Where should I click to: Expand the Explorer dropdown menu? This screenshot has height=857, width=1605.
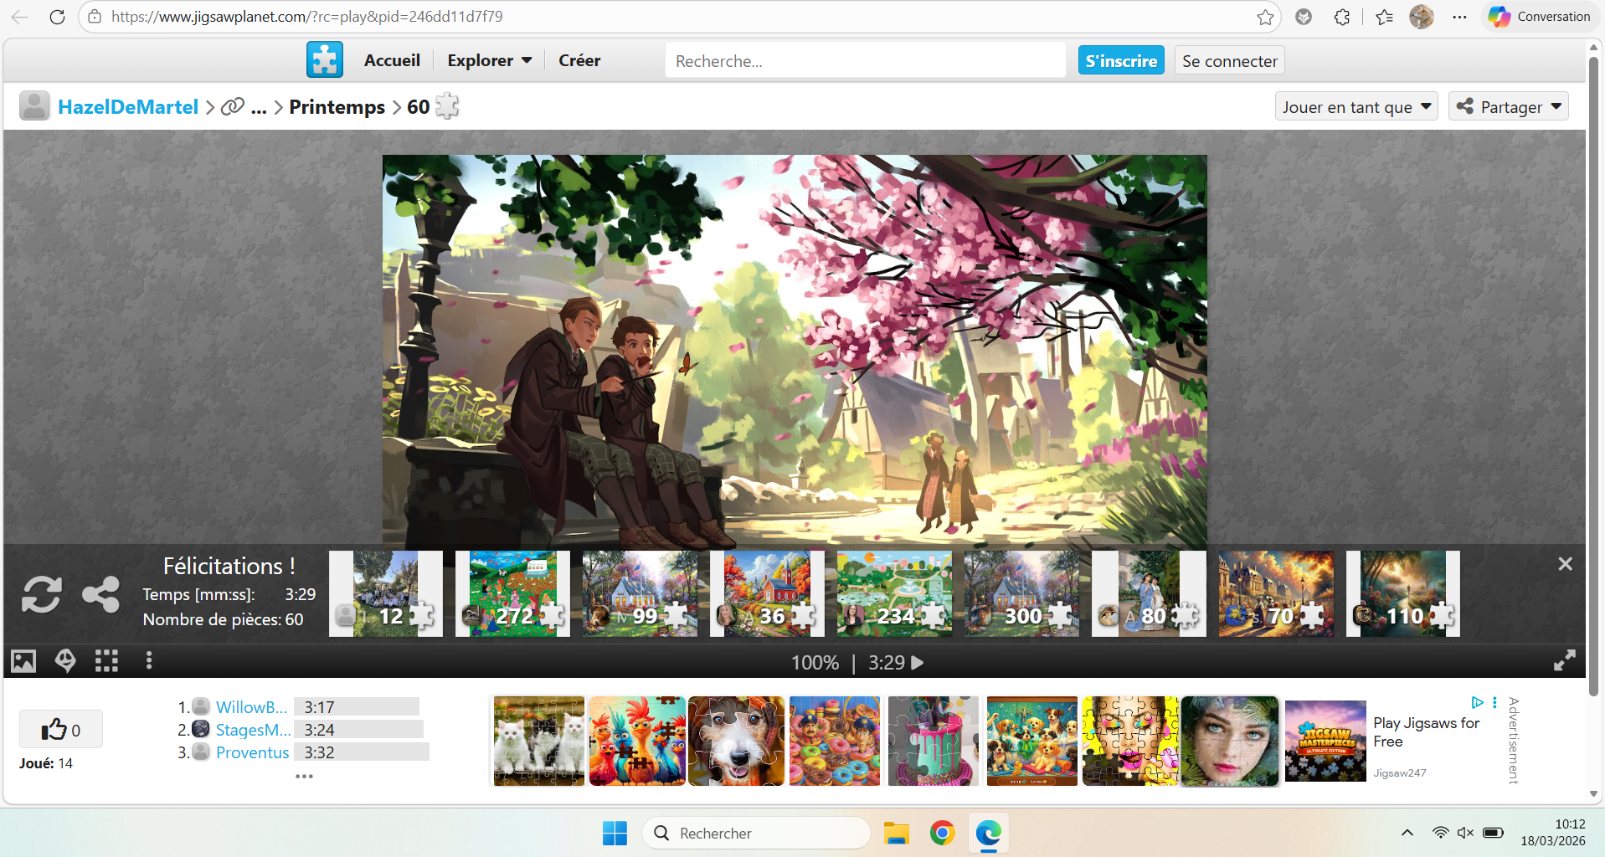pyautogui.click(x=490, y=60)
